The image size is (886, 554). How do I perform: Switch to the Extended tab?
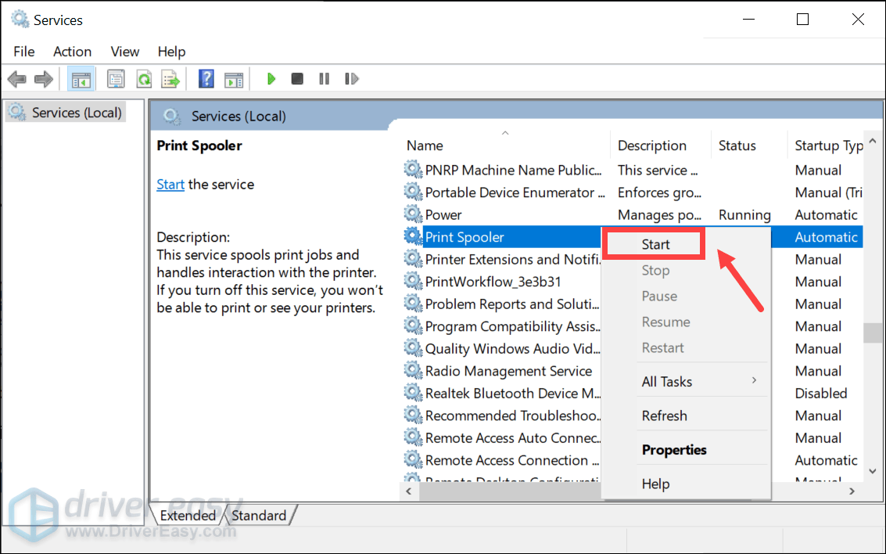pos(188,516)
